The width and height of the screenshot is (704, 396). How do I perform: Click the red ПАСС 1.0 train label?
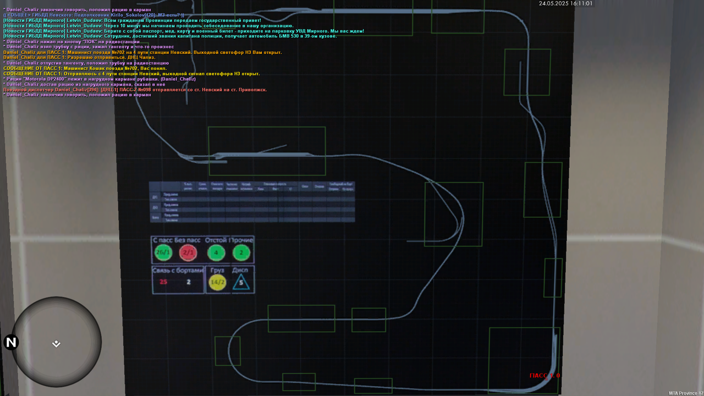pos(544,376)
